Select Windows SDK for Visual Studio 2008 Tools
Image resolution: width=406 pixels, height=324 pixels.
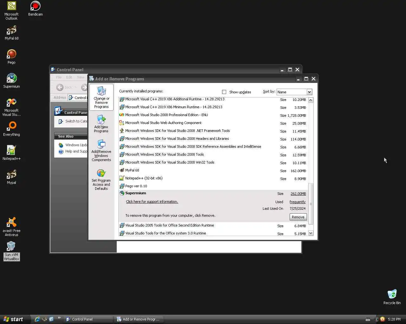coord(213,154)
